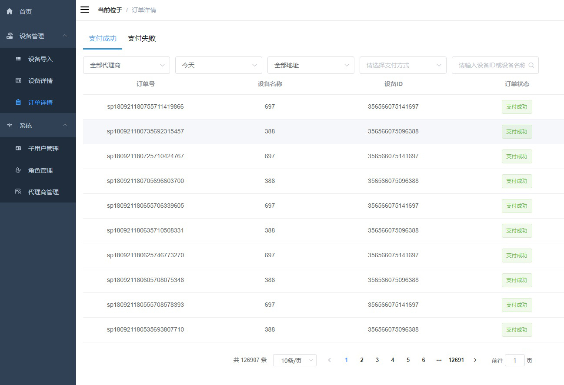Switch to the 支付失败 tab
The height and width of the screenshot is (385, 564).
click(142, 38)
